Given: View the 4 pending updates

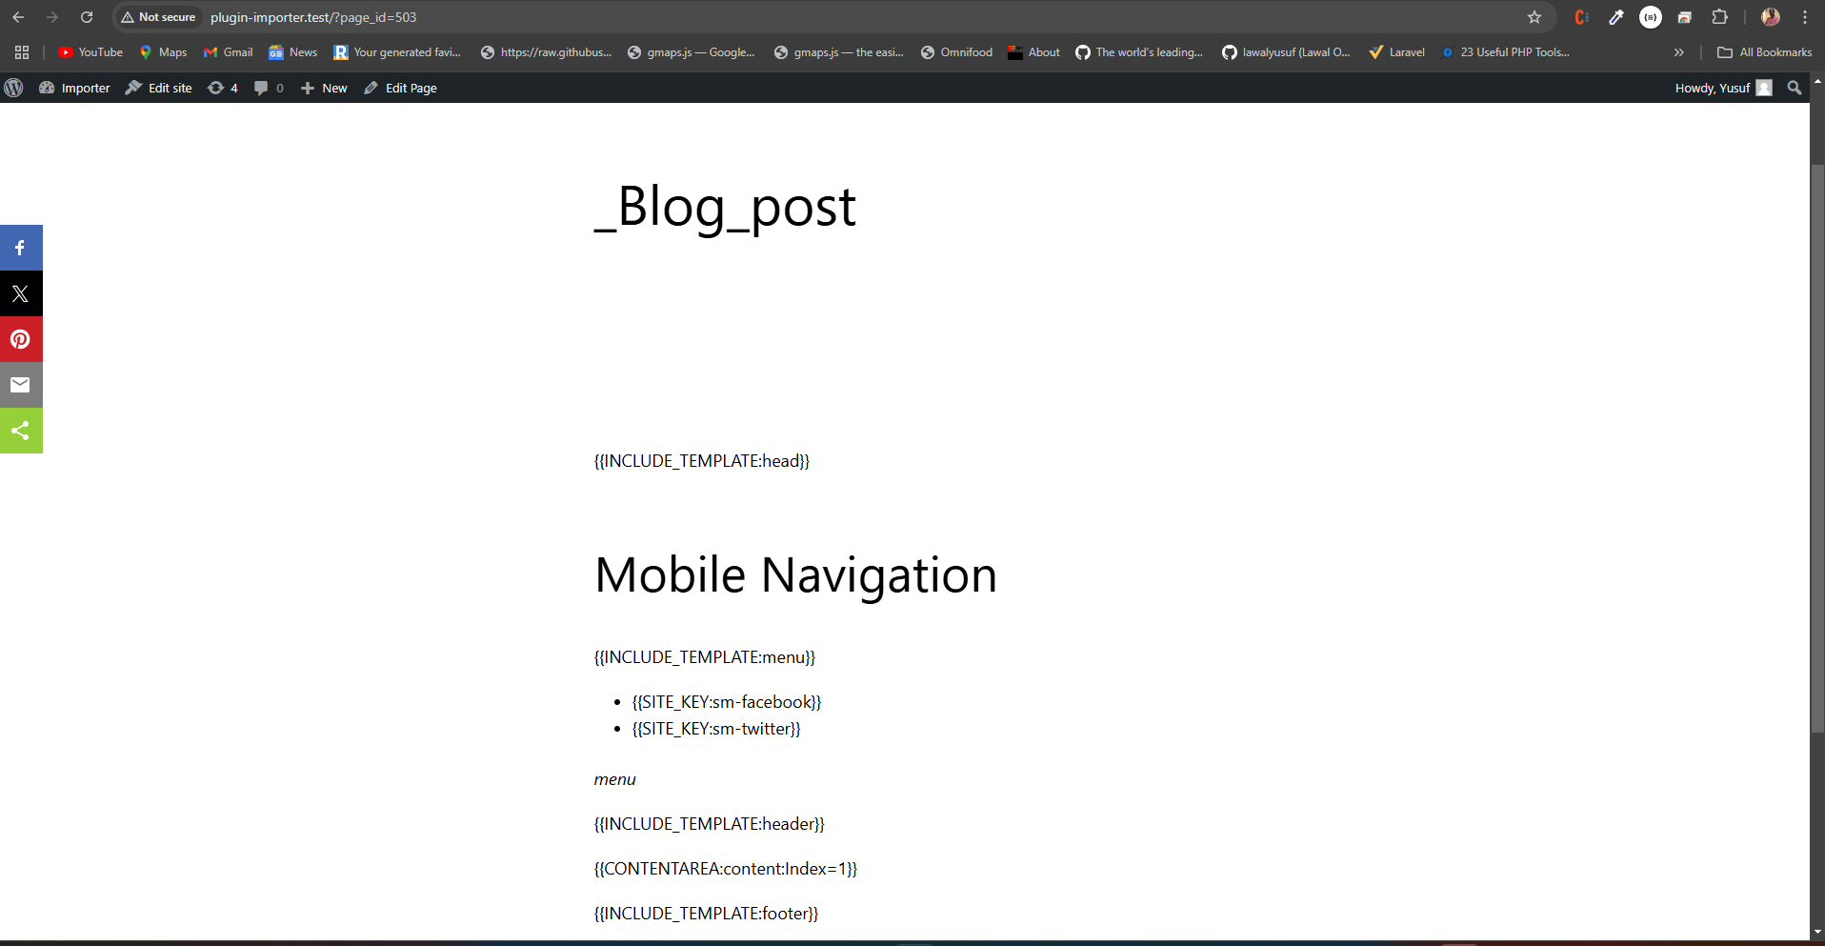Looking at the screenshot, I should pyautogui.click(x=223, y=88).
